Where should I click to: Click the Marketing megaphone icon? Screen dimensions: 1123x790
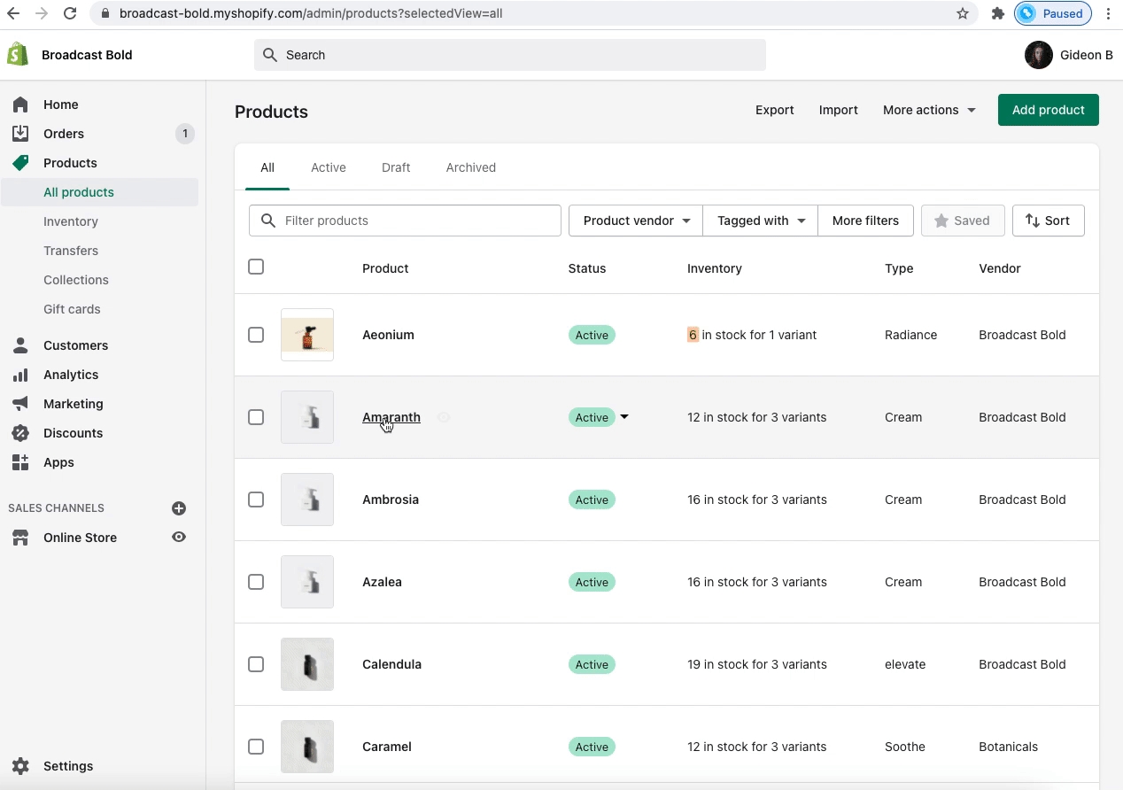pos(20,404)
